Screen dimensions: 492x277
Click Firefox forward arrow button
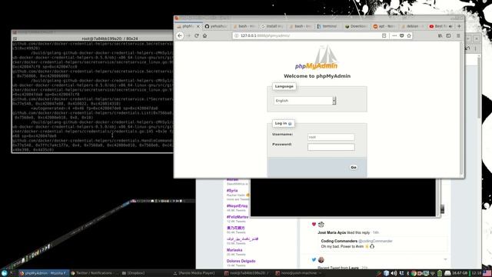click(x=188, y=36)
